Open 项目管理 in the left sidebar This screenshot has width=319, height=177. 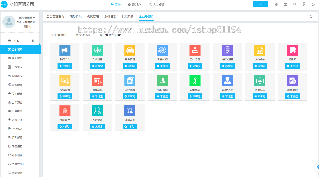point(15,137)
